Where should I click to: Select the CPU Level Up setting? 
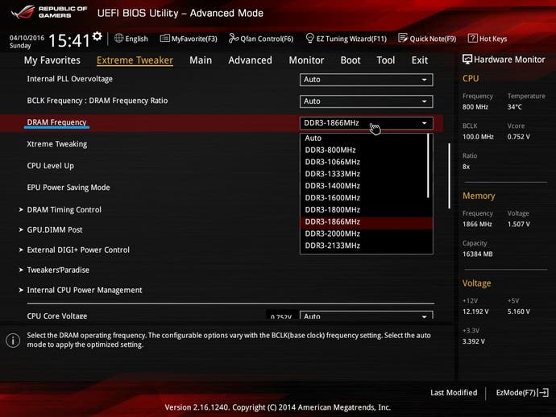point(50,166)
